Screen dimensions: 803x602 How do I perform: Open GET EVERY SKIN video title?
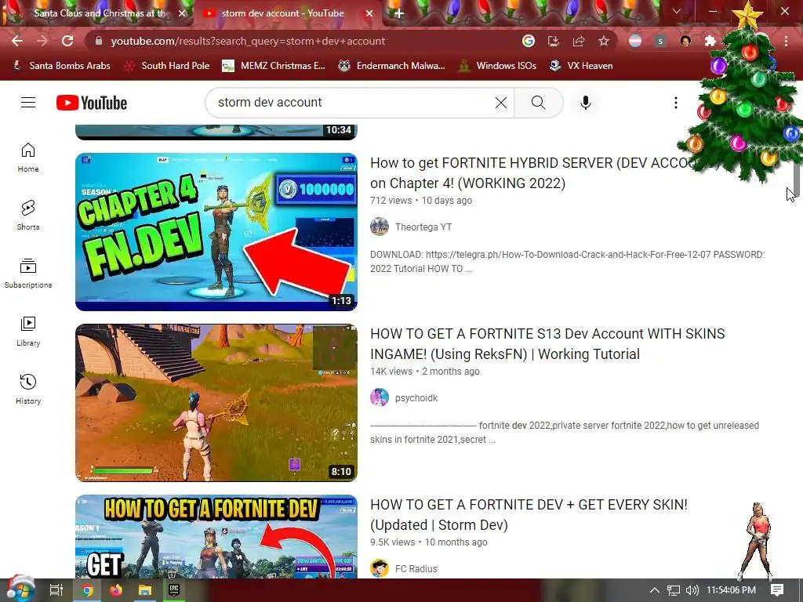click(529, 514)
